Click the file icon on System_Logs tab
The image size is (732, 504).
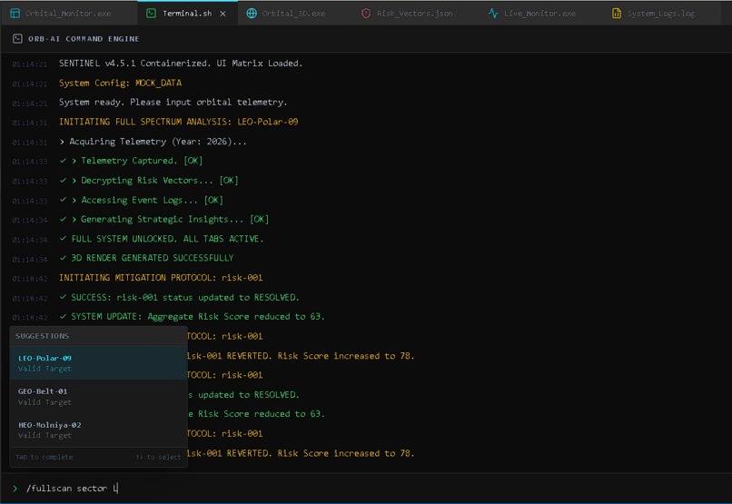[617, 14]
